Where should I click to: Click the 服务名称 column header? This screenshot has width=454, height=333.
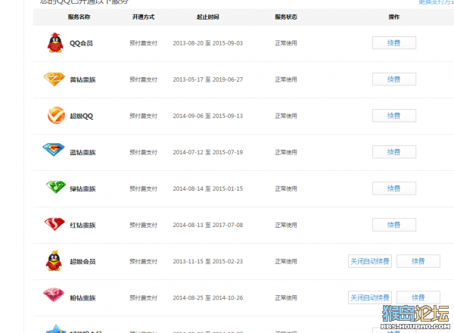[79, 17]
